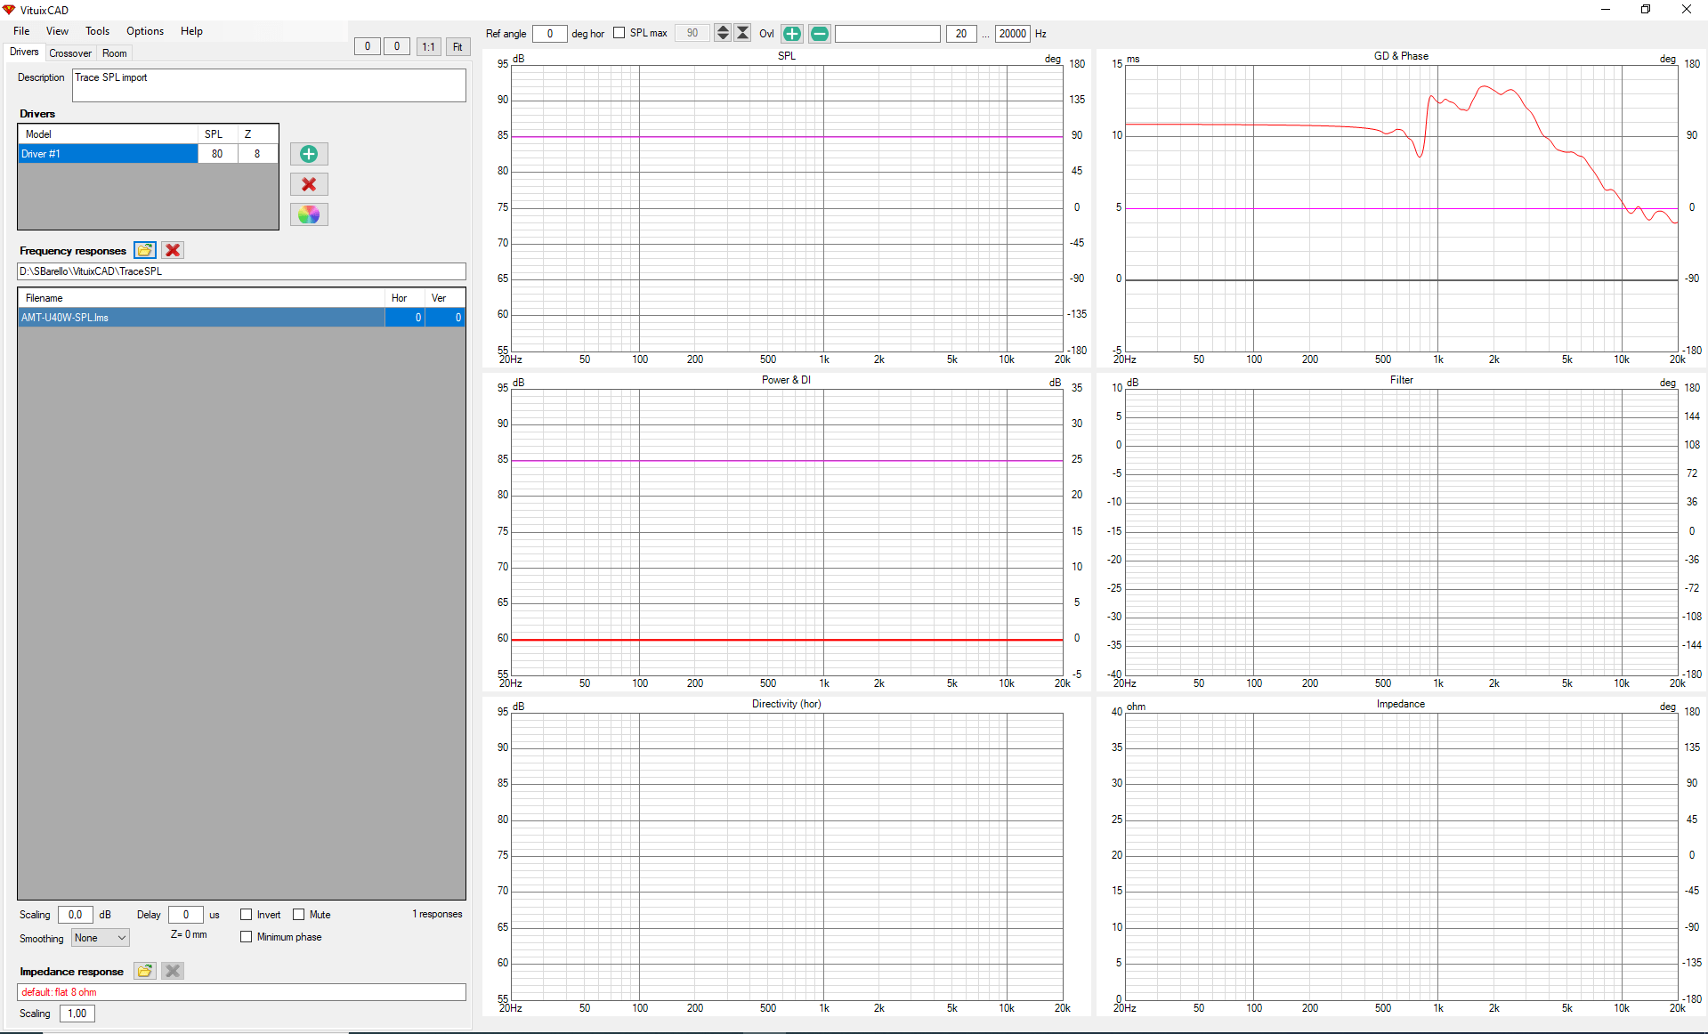The width and height of the screenshot is (1708, 1034).
Task: Select AMT-U40W-SPL.lms response row
Action: tap(201, 318)
